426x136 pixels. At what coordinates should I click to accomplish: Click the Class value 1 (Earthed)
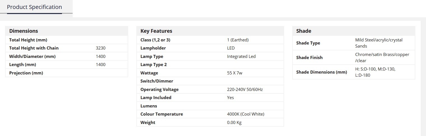[x=238, y=40]
